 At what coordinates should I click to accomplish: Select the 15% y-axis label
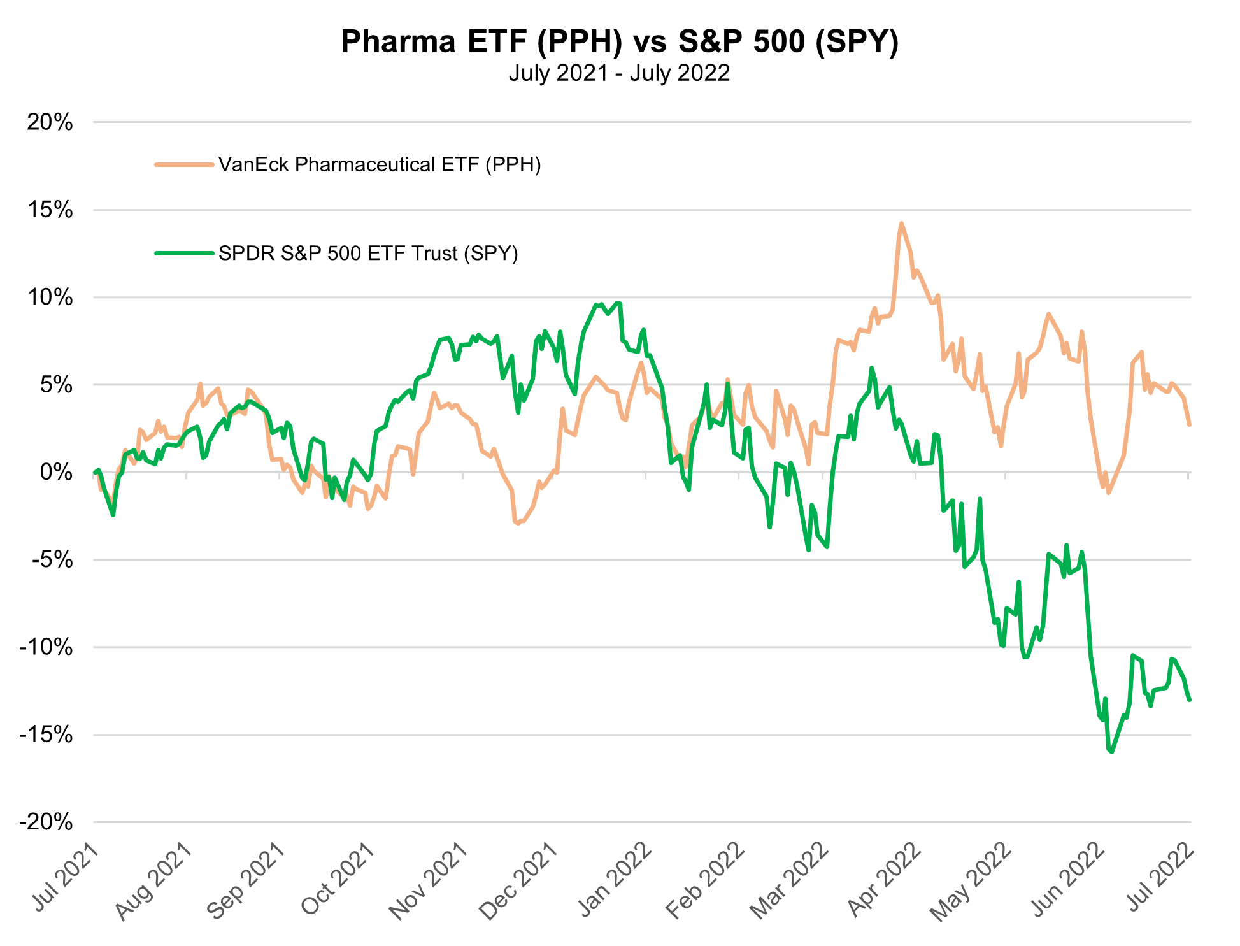pos(50,210)
